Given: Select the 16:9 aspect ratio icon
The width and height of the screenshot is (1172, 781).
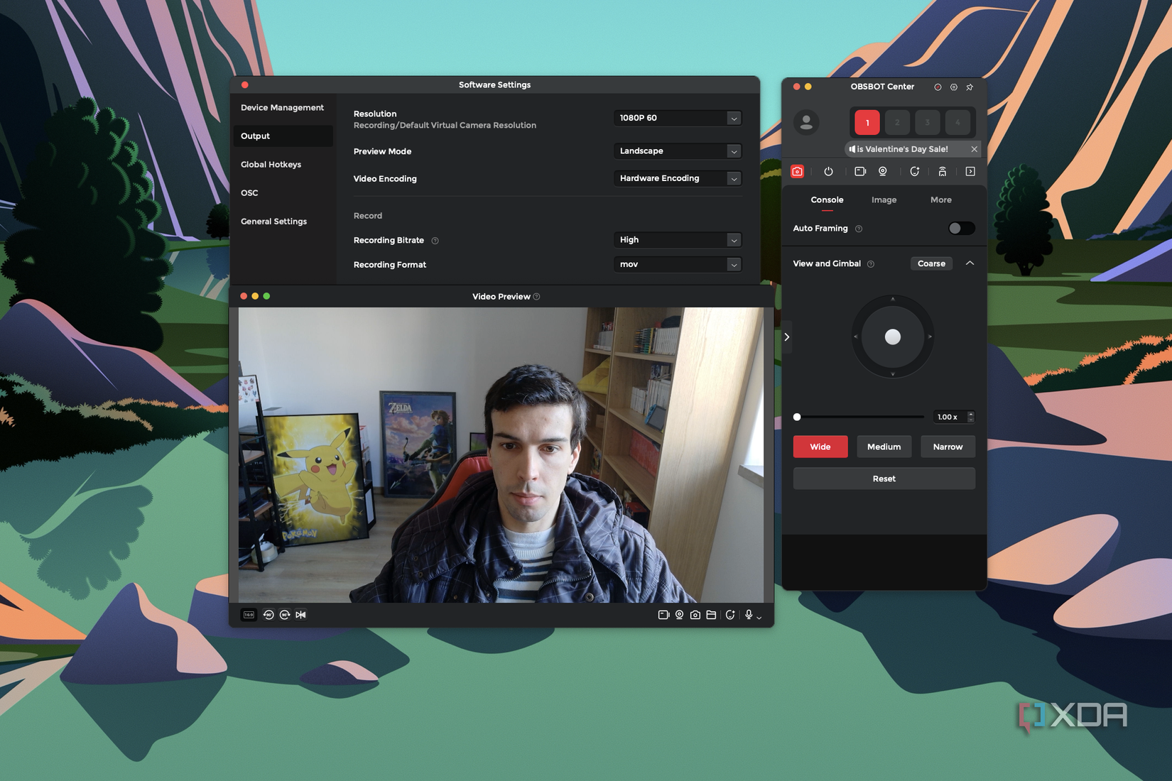Looking at the screenshot, I should click(x=248, y=615).
